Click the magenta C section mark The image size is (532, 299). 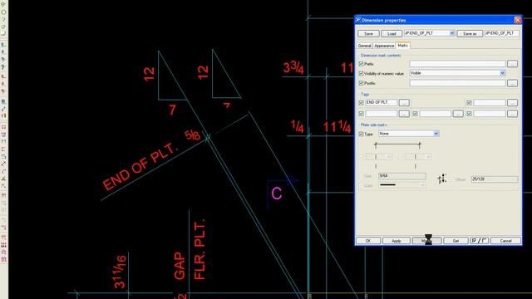tap(277, 194)
